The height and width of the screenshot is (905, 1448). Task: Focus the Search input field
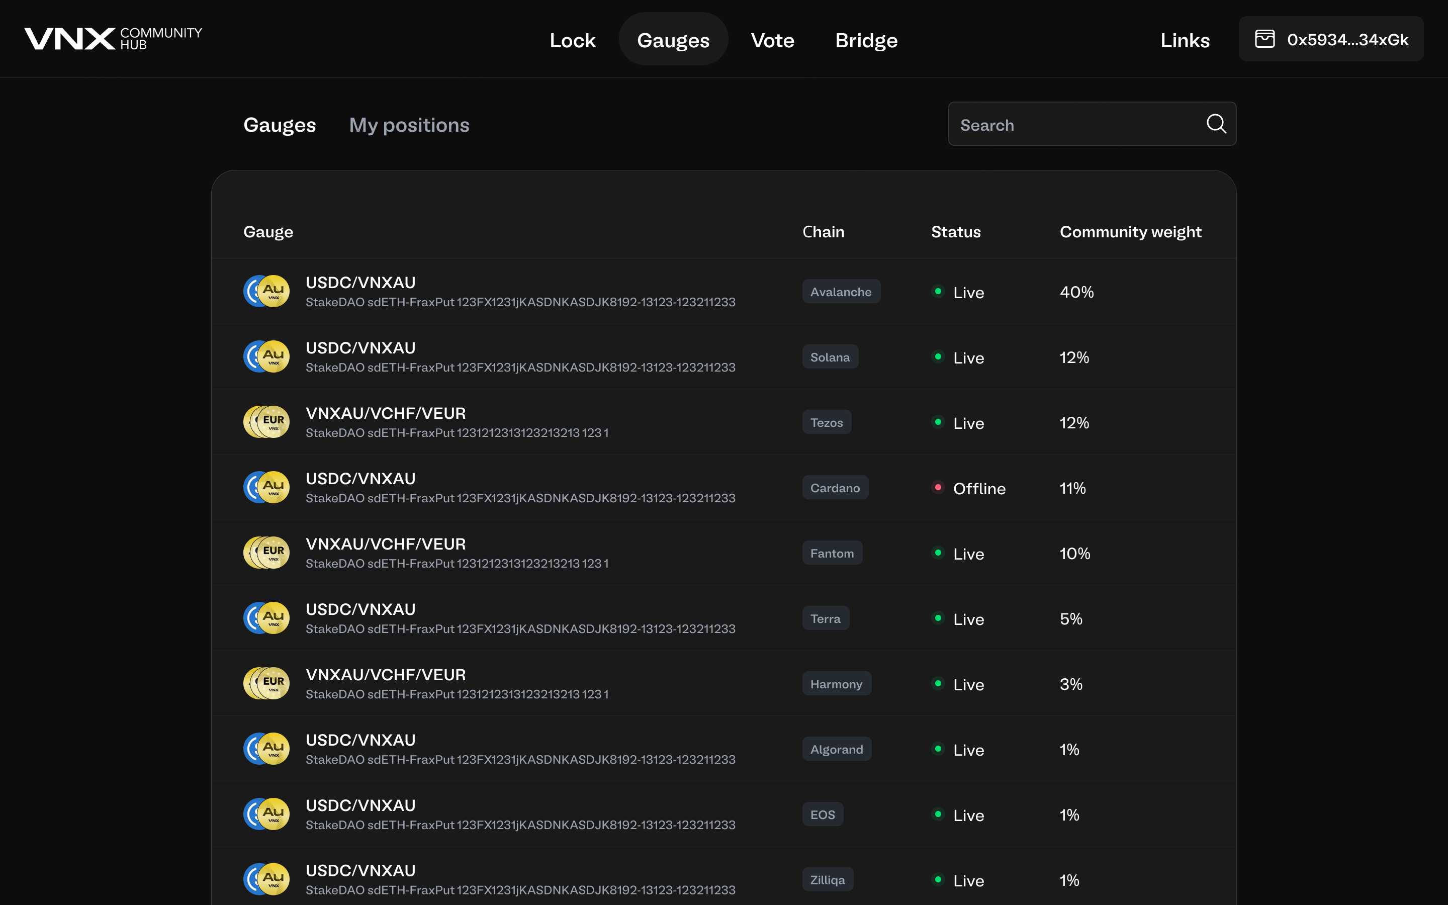(x=1077, y=125)
